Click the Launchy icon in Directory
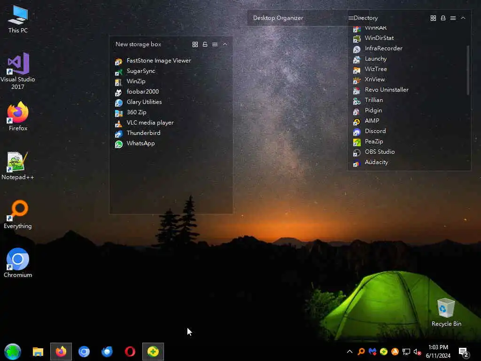481x361 pixels. (357, 59)
